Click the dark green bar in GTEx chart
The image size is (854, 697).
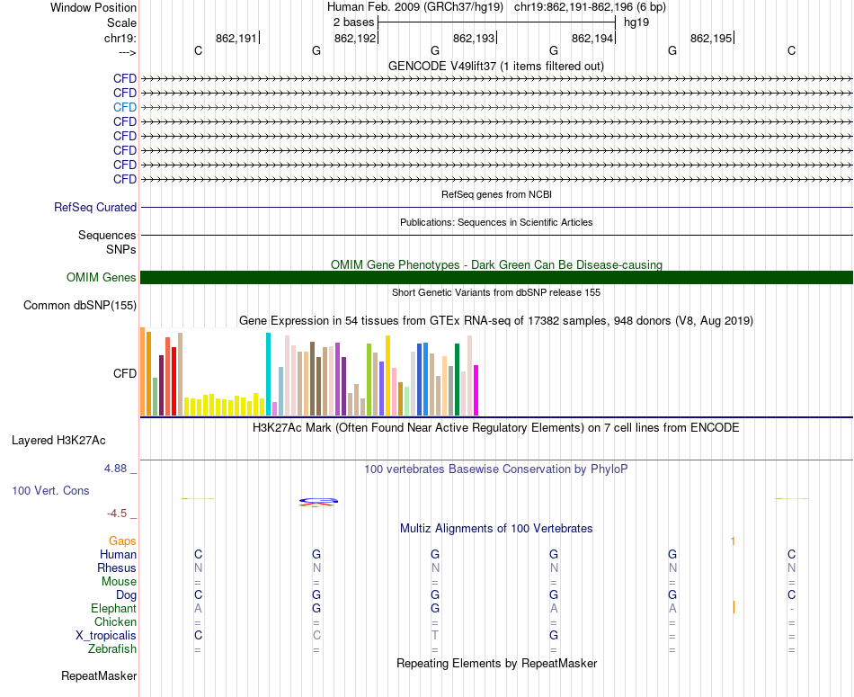coord(457,380)
